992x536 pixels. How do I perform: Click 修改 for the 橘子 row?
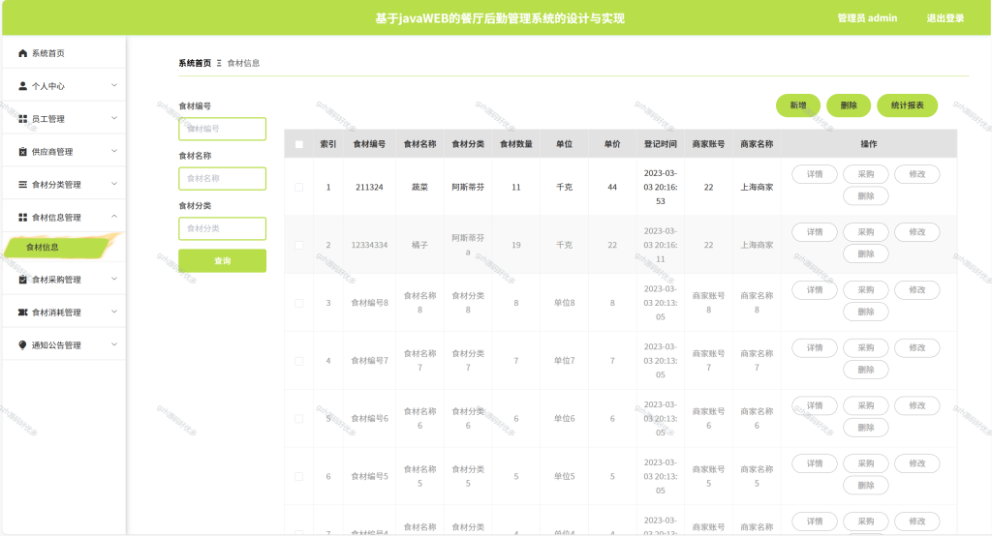(x=917, y=232)
